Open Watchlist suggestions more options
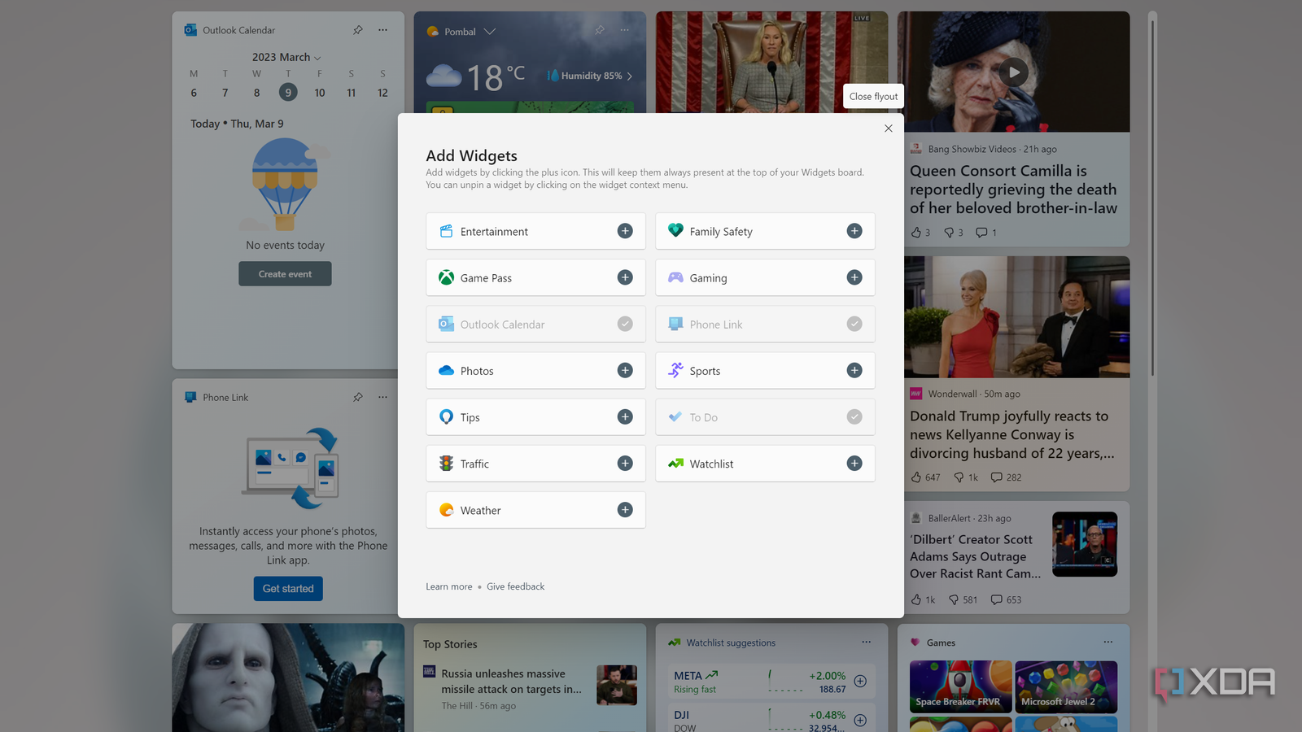Screen dimensions: 1302x732 pyautogui.click(x=867, y=642)
